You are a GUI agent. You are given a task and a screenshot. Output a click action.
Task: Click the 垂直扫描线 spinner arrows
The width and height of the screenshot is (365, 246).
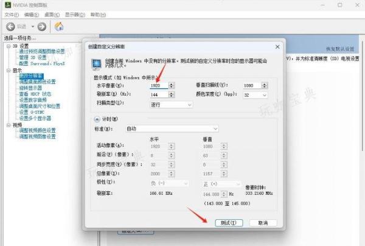tap(265, 85)
